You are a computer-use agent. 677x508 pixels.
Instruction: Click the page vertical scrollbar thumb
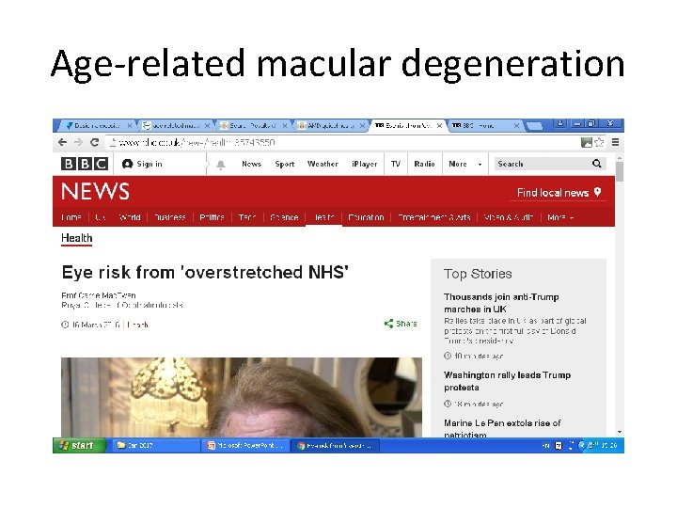[620, 171]
